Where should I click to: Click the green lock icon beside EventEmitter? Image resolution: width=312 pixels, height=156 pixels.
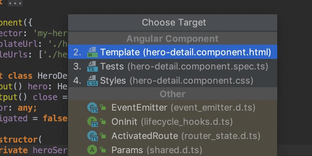(103, 107)
